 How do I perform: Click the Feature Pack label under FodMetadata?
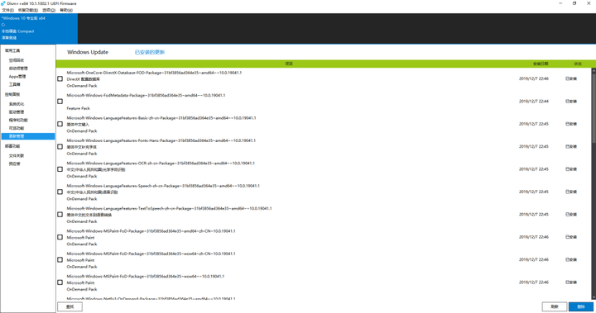click(x=79, y=108)
